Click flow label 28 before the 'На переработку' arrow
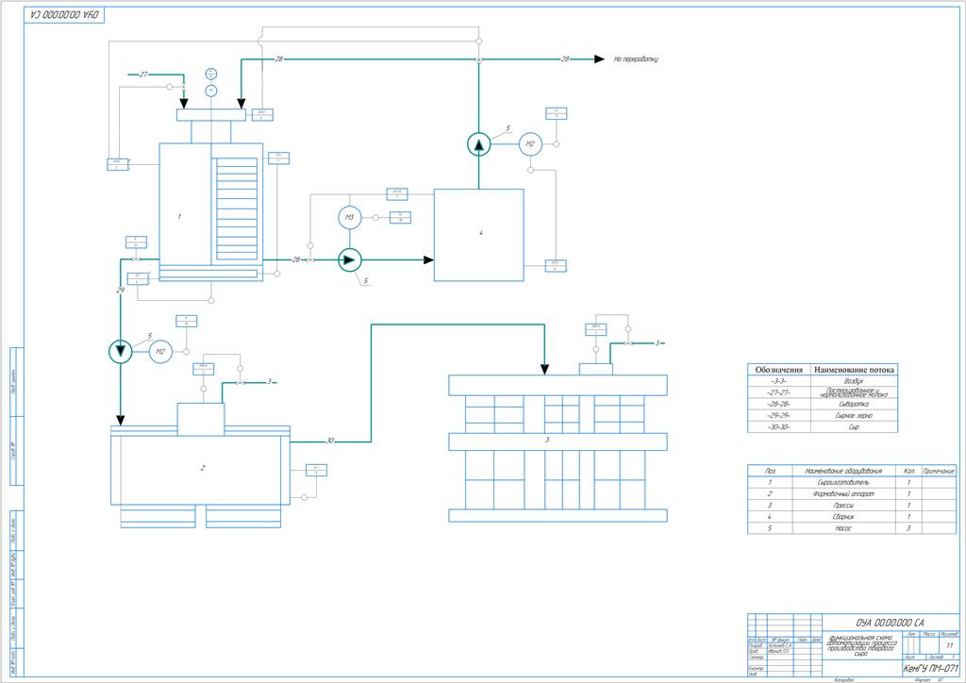The width and height of the screenshot is (966, 683). tap(565, 59)
